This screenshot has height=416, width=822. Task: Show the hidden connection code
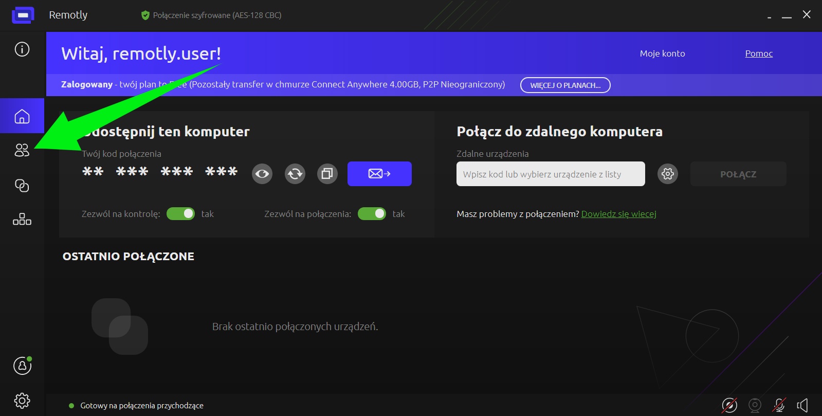coord(262,174)
